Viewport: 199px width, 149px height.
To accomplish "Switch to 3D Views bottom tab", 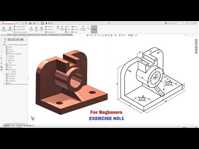I will point(19,125).
